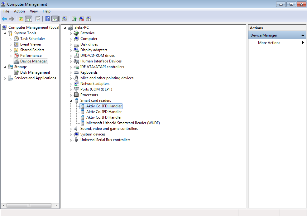Screen dimensions: 307x216
Task: Click the Update Driver Software toolbar icon
Action: [x=74, y=19]
